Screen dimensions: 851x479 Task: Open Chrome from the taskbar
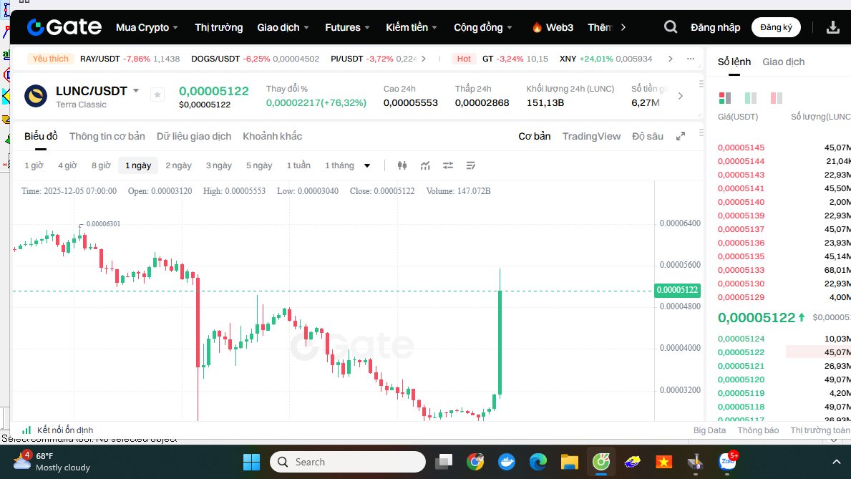pos(475,462)
